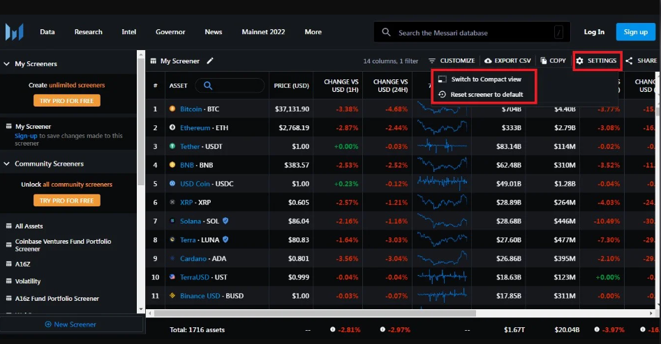Open the More menu
This screenshot has width=661, height=344.
[x=313, y=32]
